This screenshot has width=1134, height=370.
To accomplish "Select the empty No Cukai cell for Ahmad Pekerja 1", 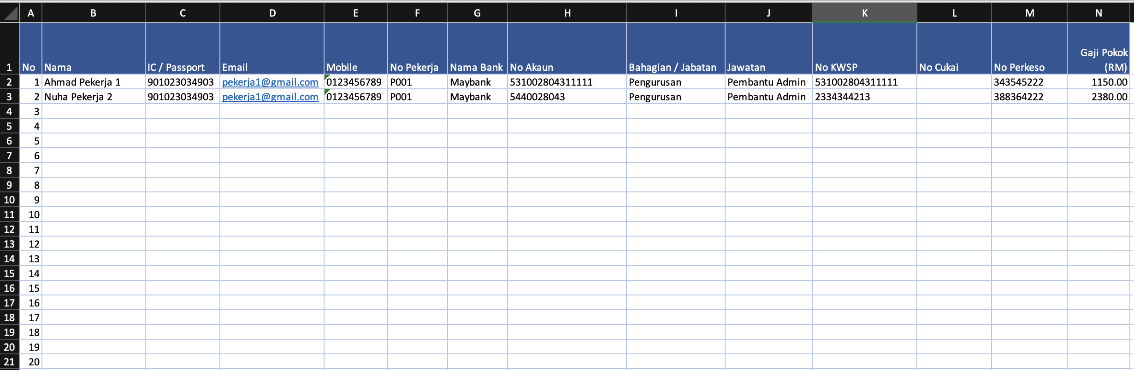I will (x=954, y=82).
